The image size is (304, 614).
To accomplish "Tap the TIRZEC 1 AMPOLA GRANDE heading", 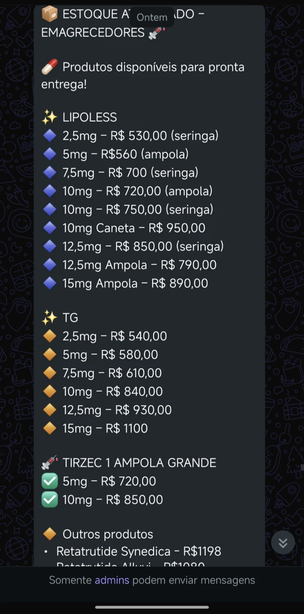I will point(139,463).
